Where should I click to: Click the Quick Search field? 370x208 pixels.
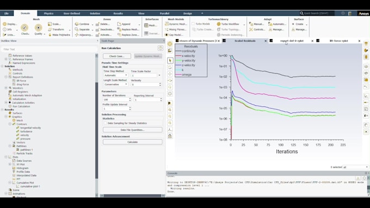pyautogui.click(x=317, y=13)
